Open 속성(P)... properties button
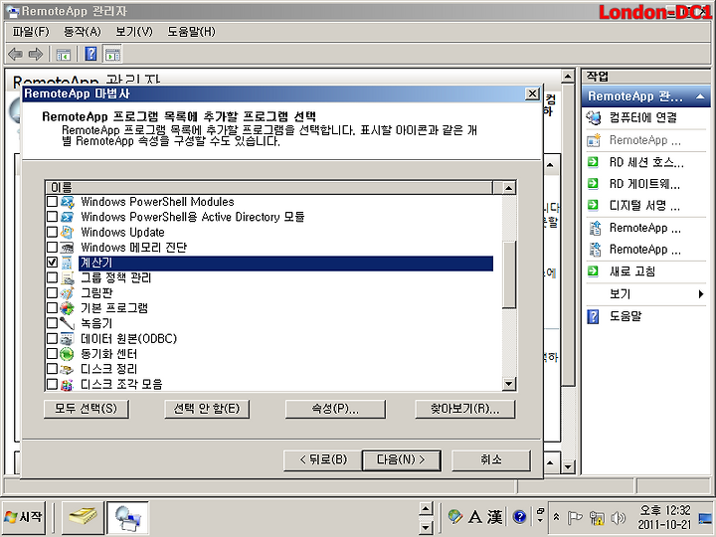The image size is (716, 537). (x=335, y=409)
